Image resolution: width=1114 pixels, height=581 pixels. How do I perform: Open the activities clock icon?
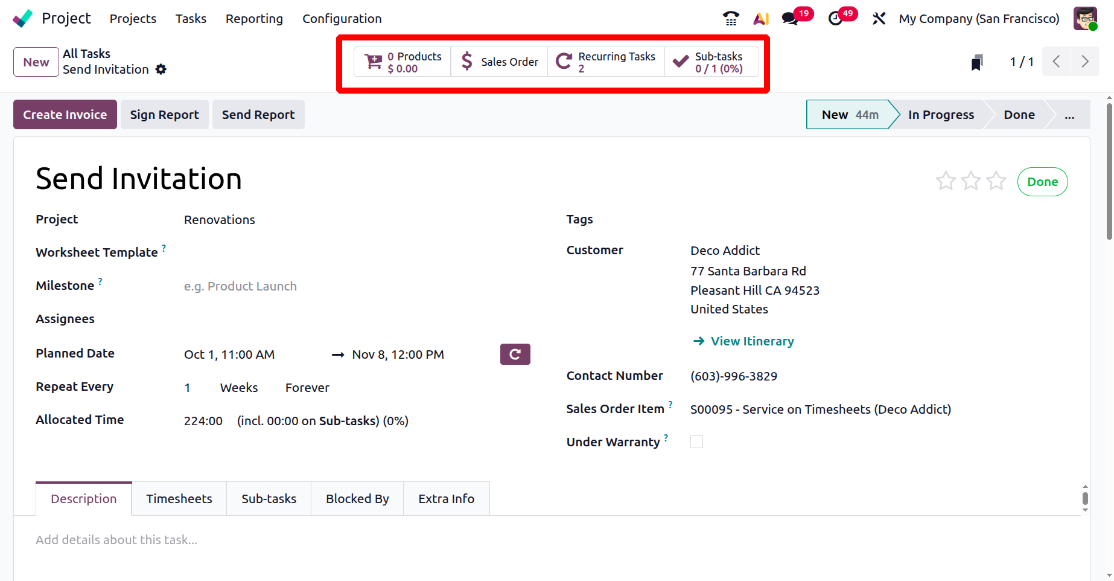835,19
